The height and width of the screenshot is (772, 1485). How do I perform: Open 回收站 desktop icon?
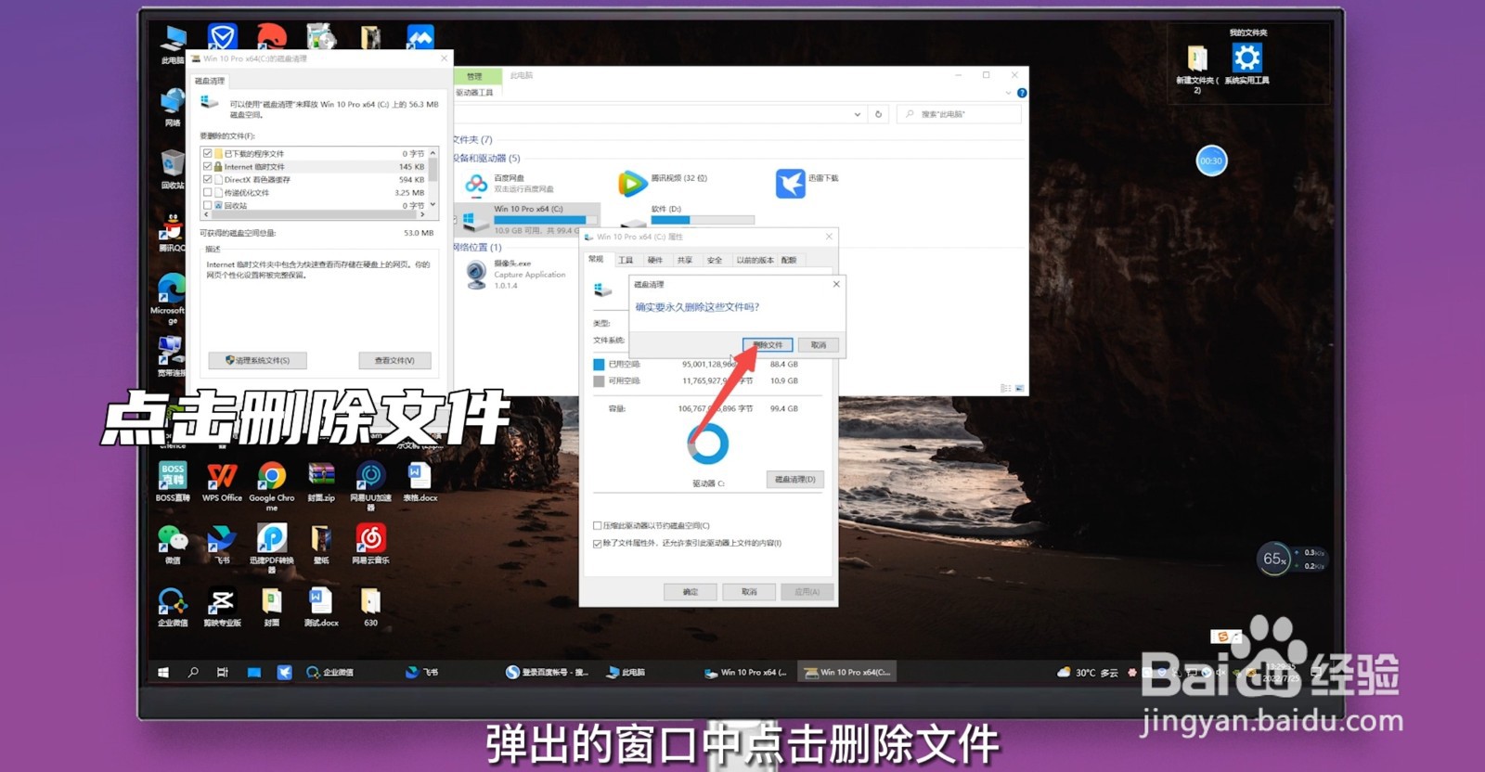(173, 171)
